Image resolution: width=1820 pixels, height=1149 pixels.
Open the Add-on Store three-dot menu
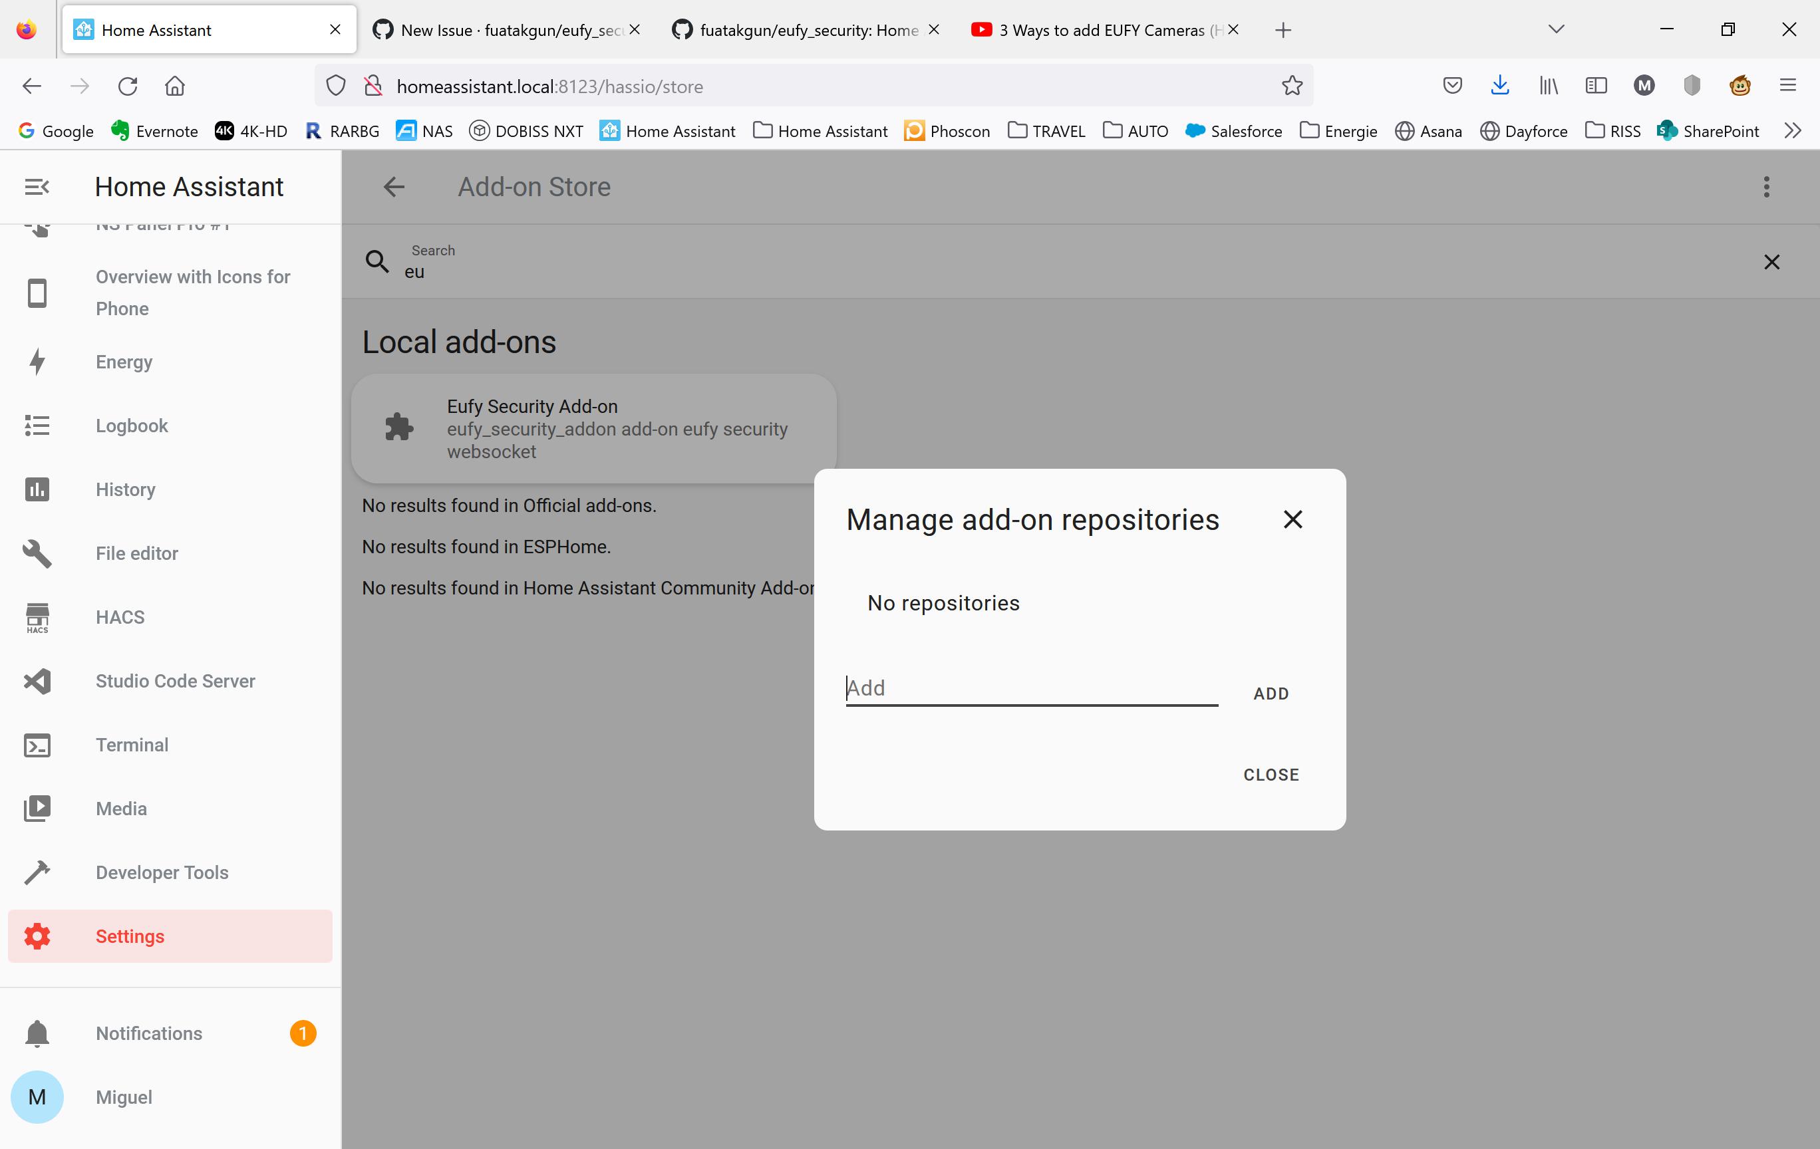1766,187
